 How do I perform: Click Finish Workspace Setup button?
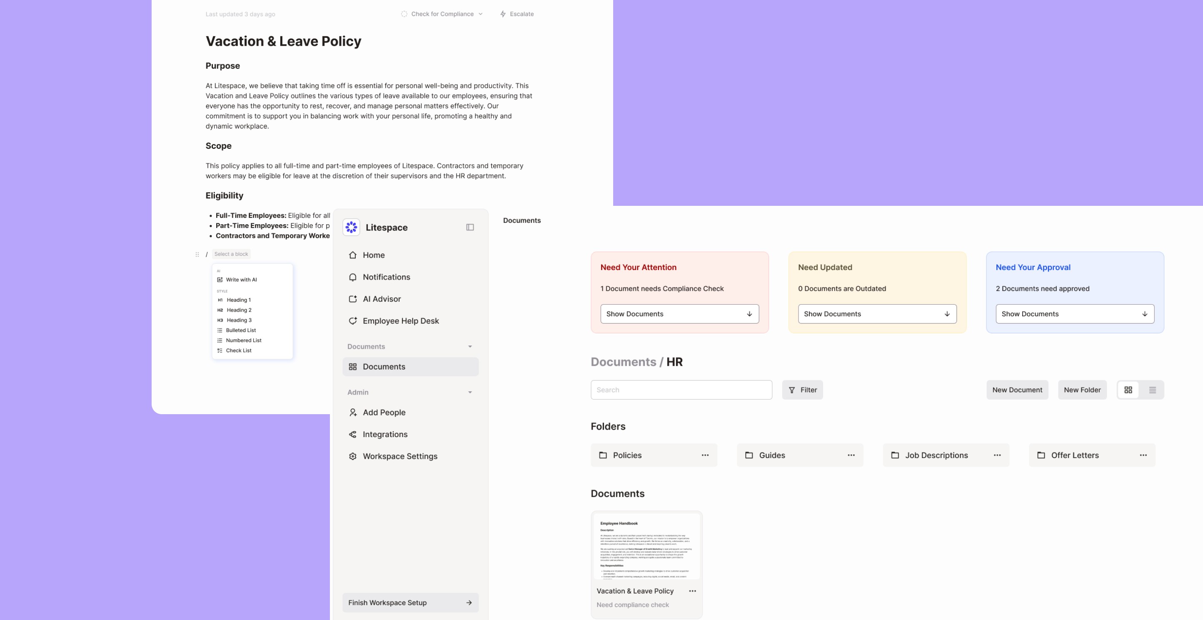click(x=410, y=603)
